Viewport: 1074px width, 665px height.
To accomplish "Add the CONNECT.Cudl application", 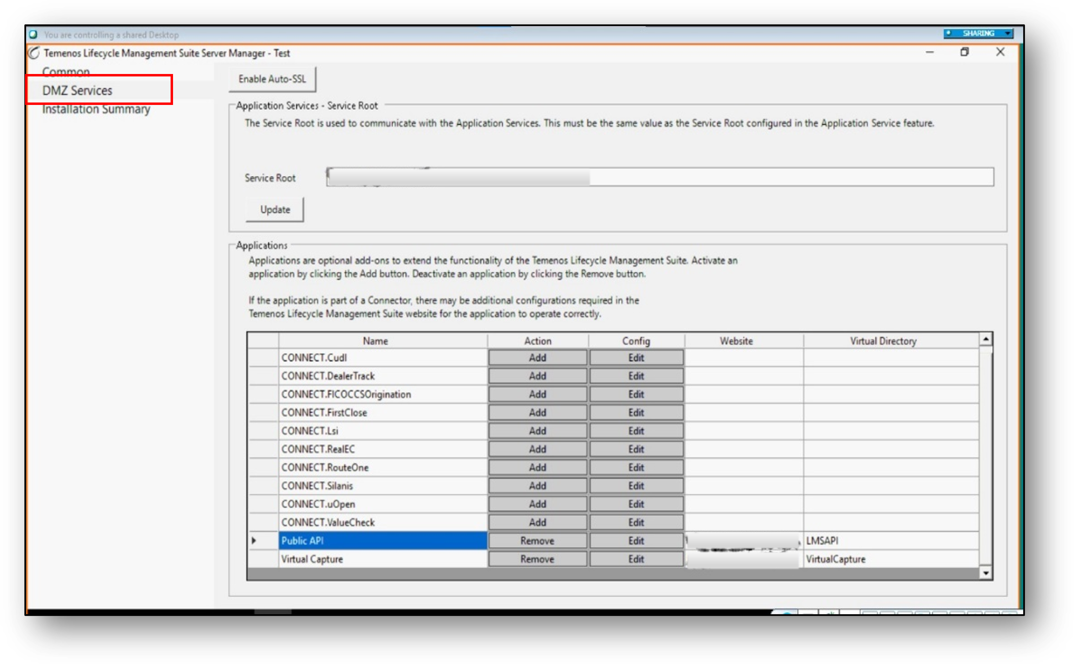I will pyautogui.click(x=538, y=358).
